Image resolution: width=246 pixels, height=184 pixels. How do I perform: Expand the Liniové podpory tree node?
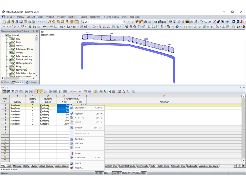[6, 60]
